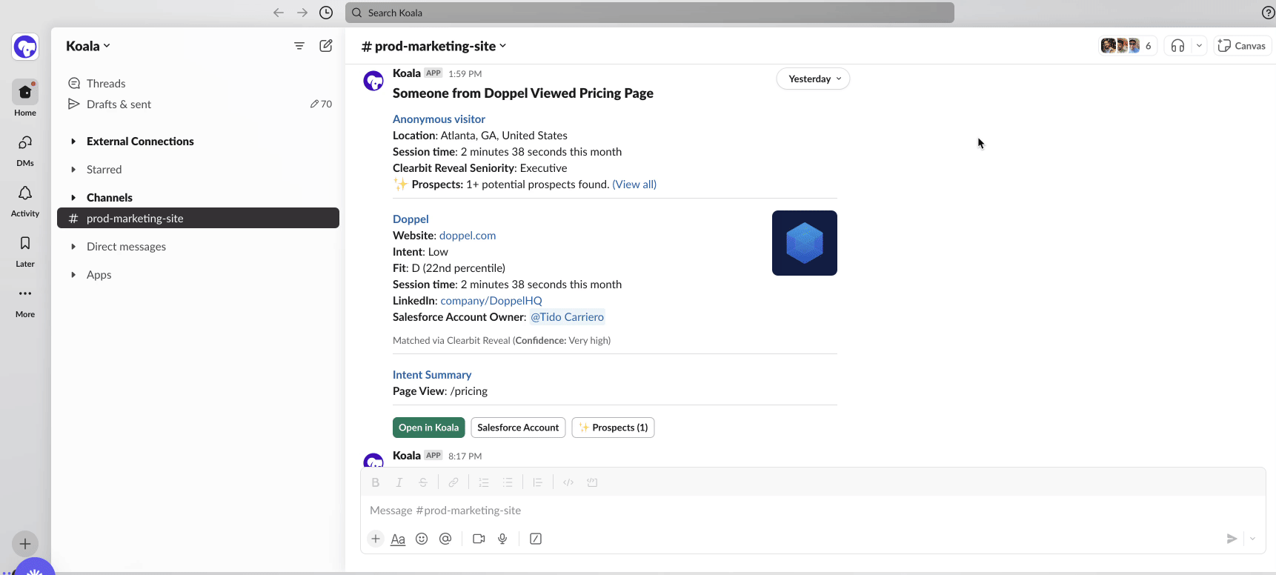Viewport: 1276px width, 575px height.
Task: Toggle bold formatting in composer
Action: coord(376,482)
